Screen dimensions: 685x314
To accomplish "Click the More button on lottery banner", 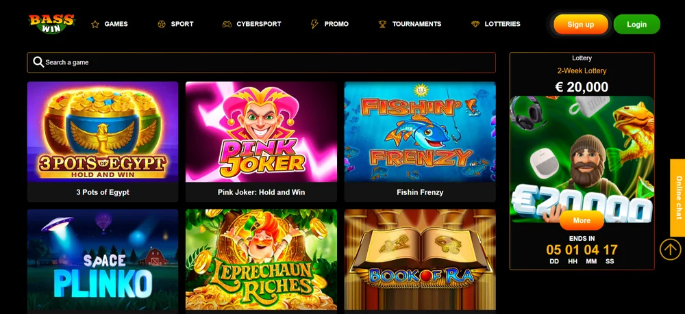I will tap(582, 221).
